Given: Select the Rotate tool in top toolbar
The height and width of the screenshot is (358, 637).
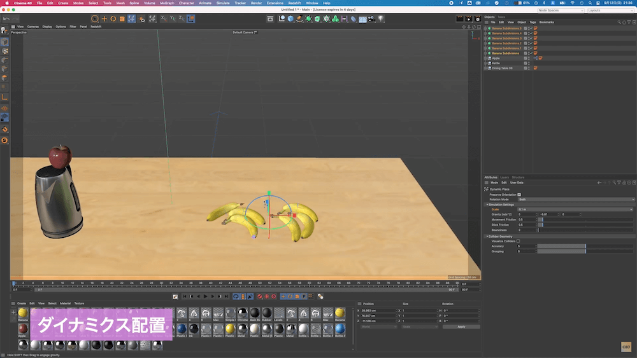Looking at the screenshot, I should click(x=113, y=19).
